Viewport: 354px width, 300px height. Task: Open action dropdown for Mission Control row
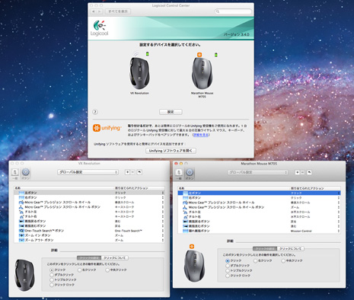(x=339, y=231)
